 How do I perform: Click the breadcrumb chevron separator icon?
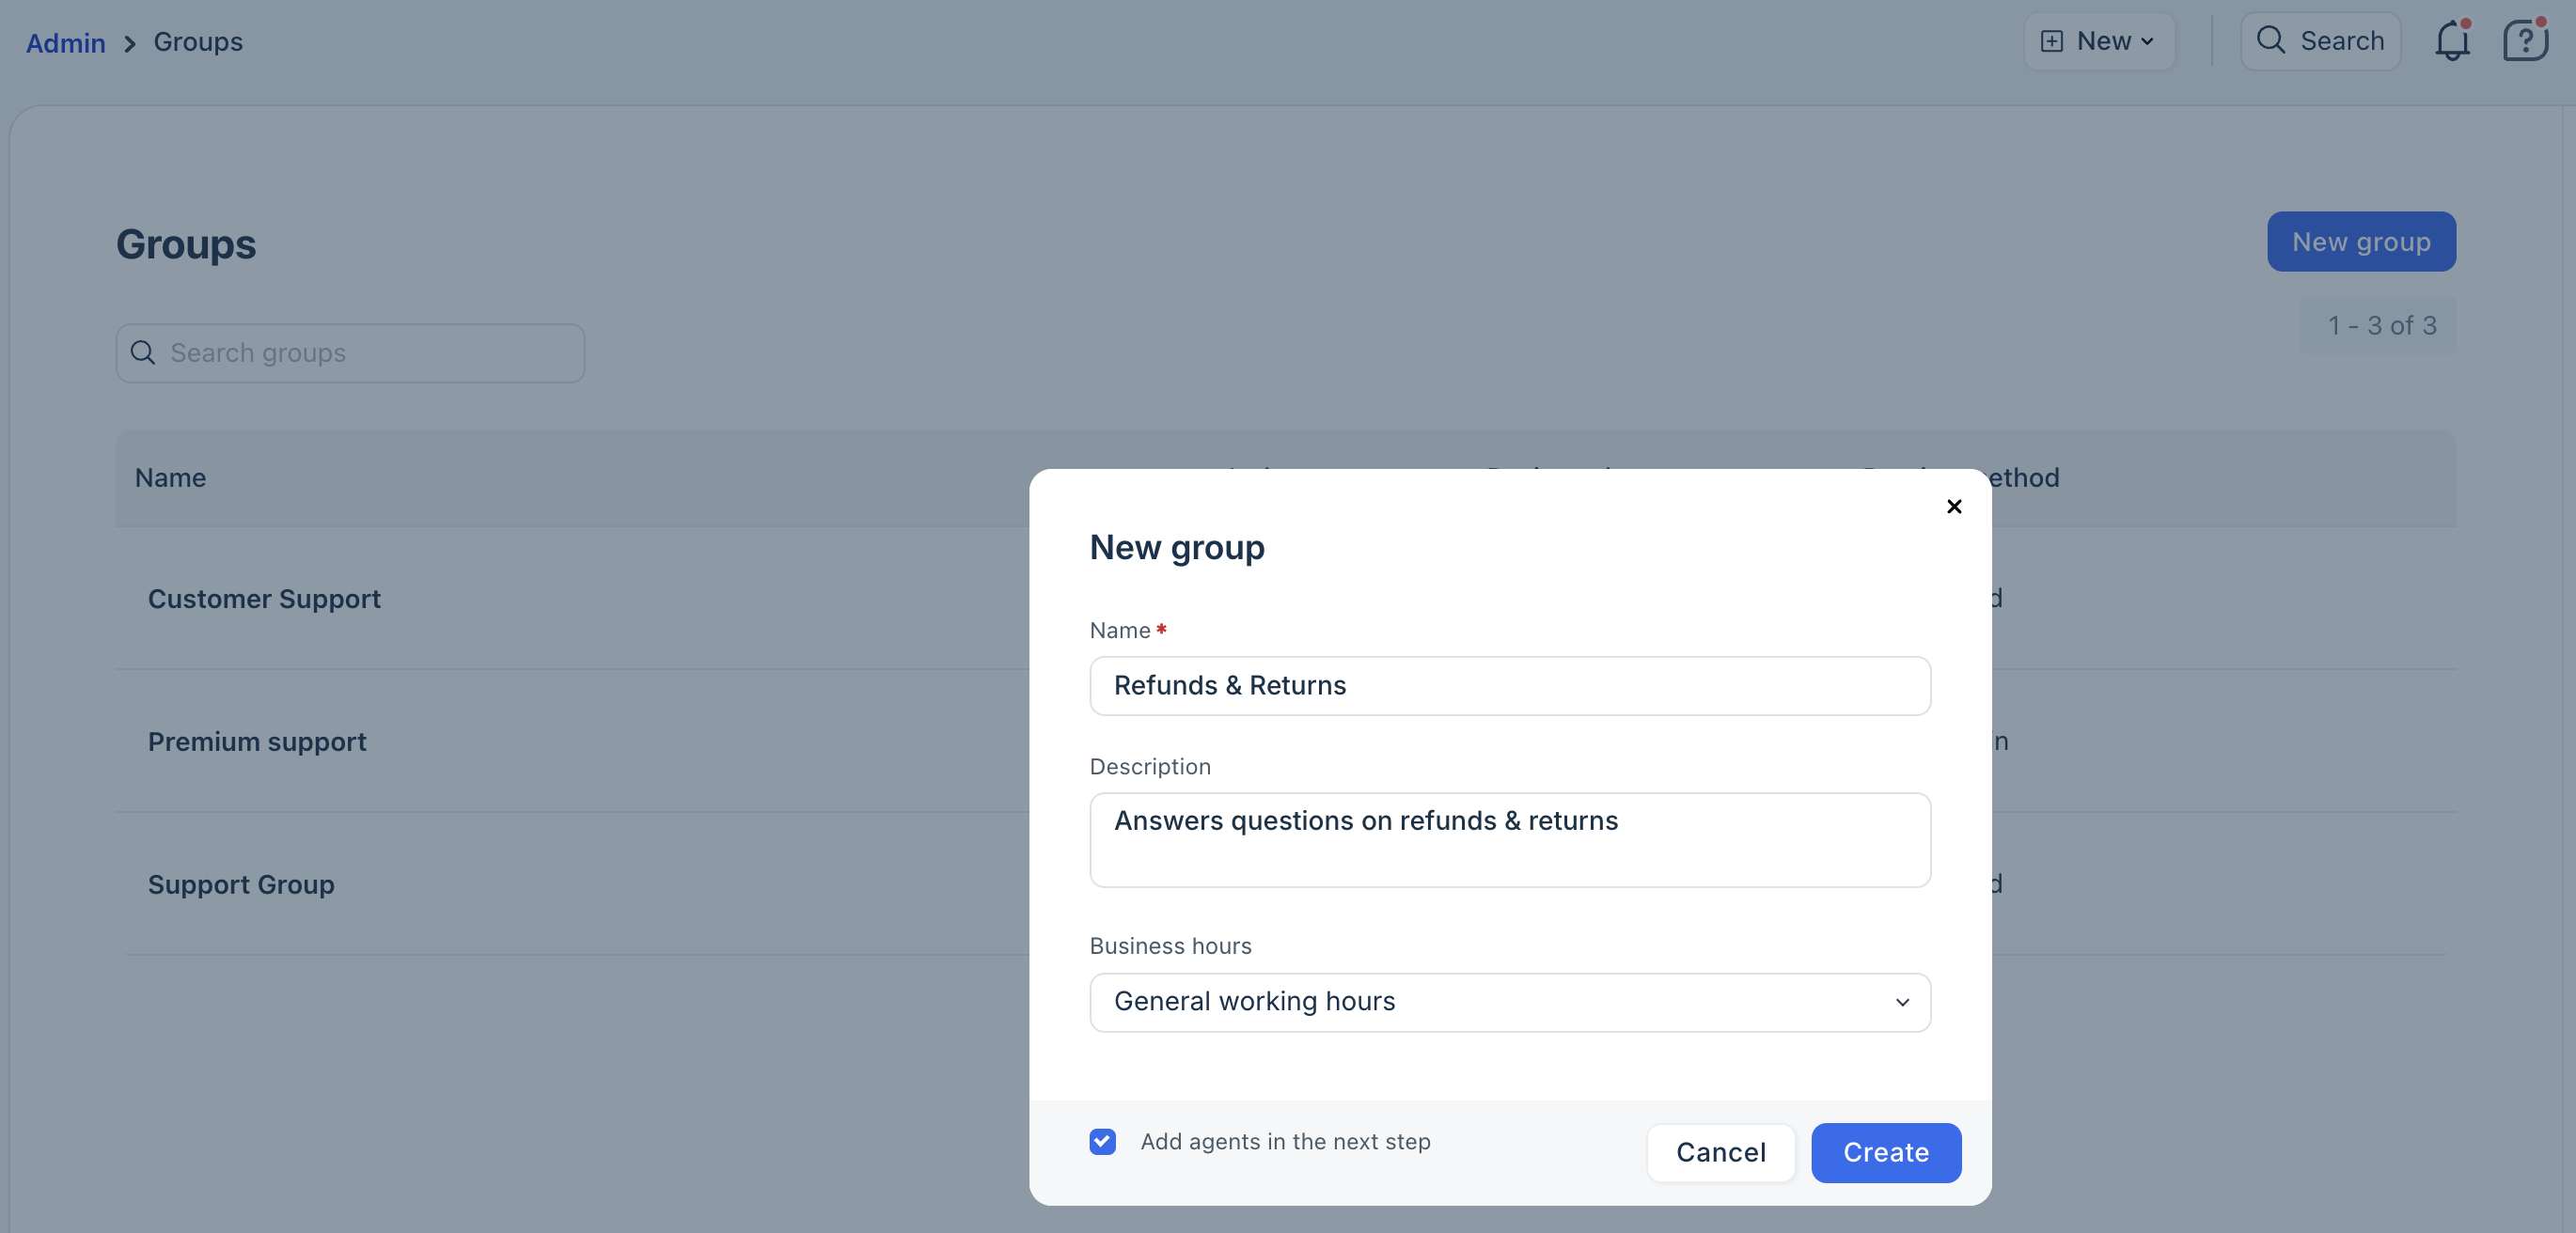129,43
